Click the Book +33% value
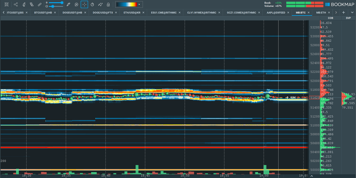The height and width of the screenshot is (178, 356). [278, 3]
